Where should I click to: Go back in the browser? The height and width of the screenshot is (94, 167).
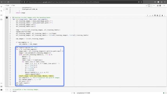[2, 2]
